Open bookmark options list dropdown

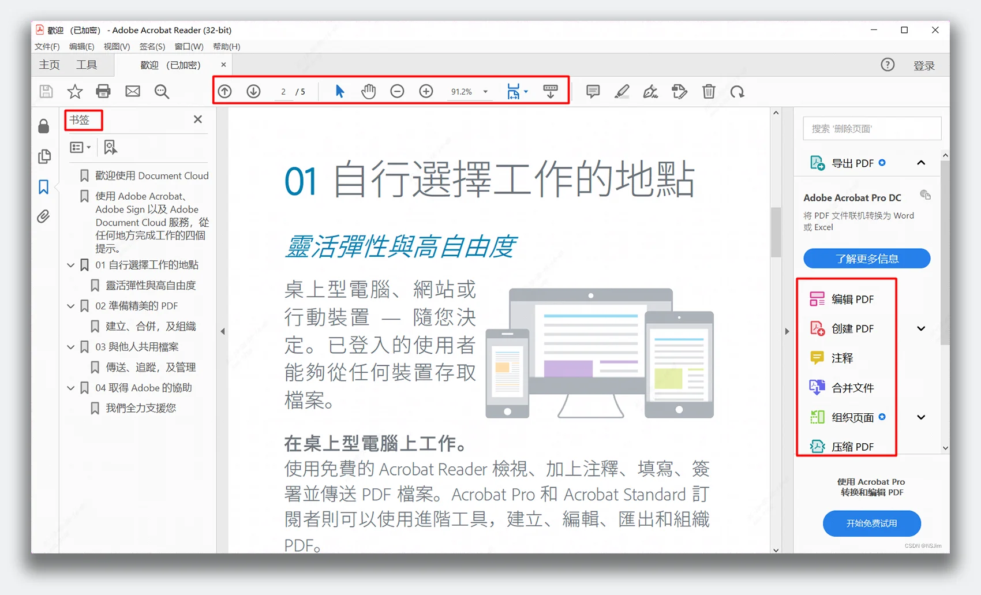80,147
